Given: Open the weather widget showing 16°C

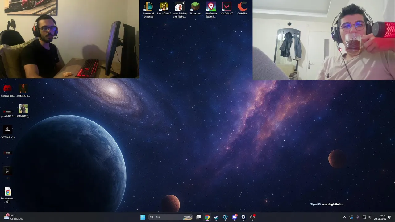Looking at the screenshot, I should (x=14, y=217).
